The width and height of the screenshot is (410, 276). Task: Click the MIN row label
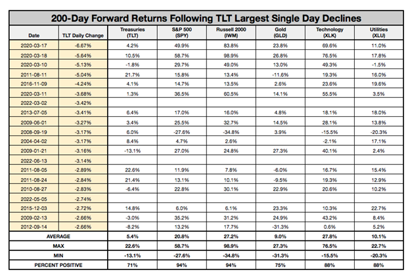(x=60, y=254)
